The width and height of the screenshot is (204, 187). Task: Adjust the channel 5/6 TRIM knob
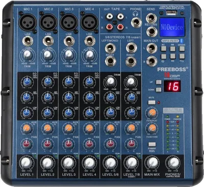tap(111, 82)
